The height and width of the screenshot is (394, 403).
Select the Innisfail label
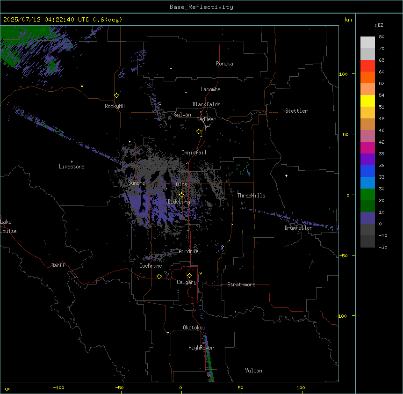(194, 153)
